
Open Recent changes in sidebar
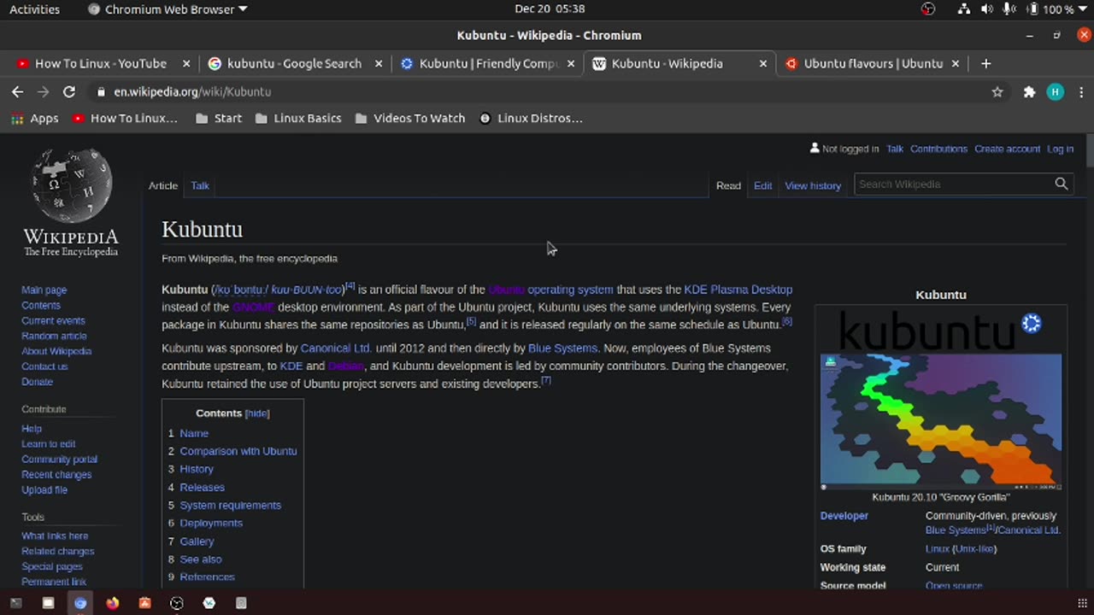tap(56, 474)
